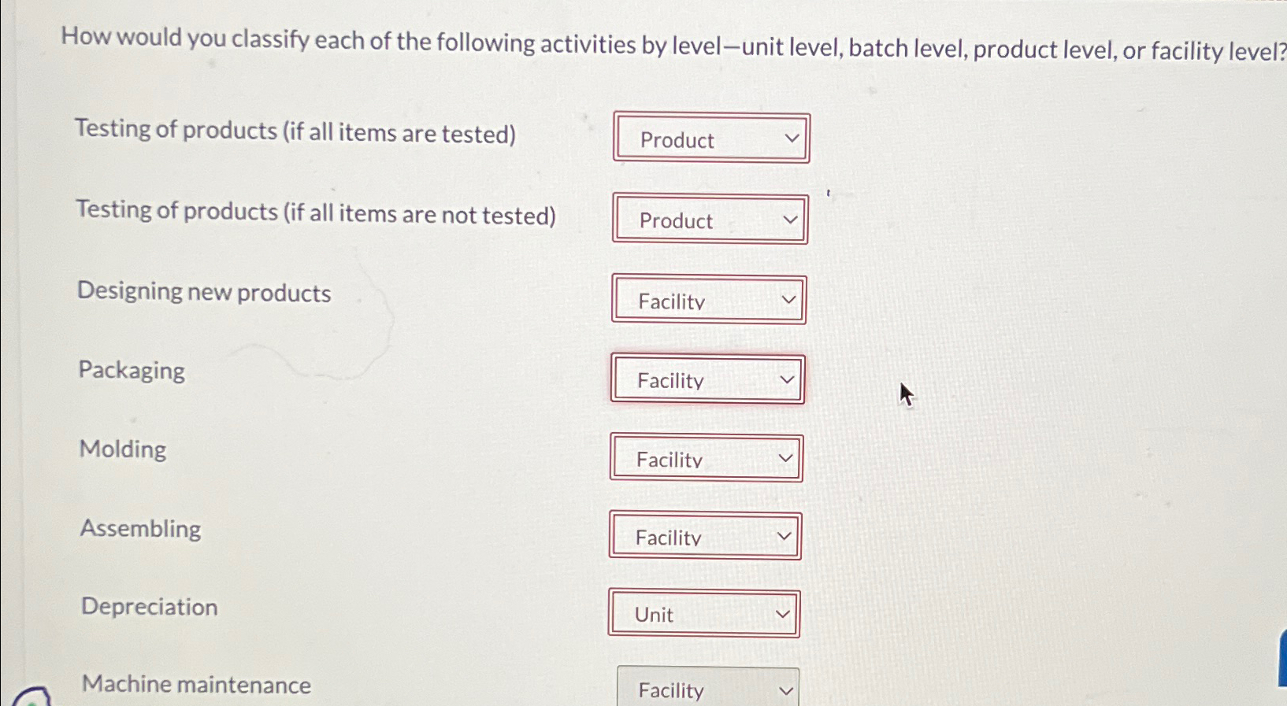
Task: Open the Product dropdown for testing all items
Action: pos(710,139)
